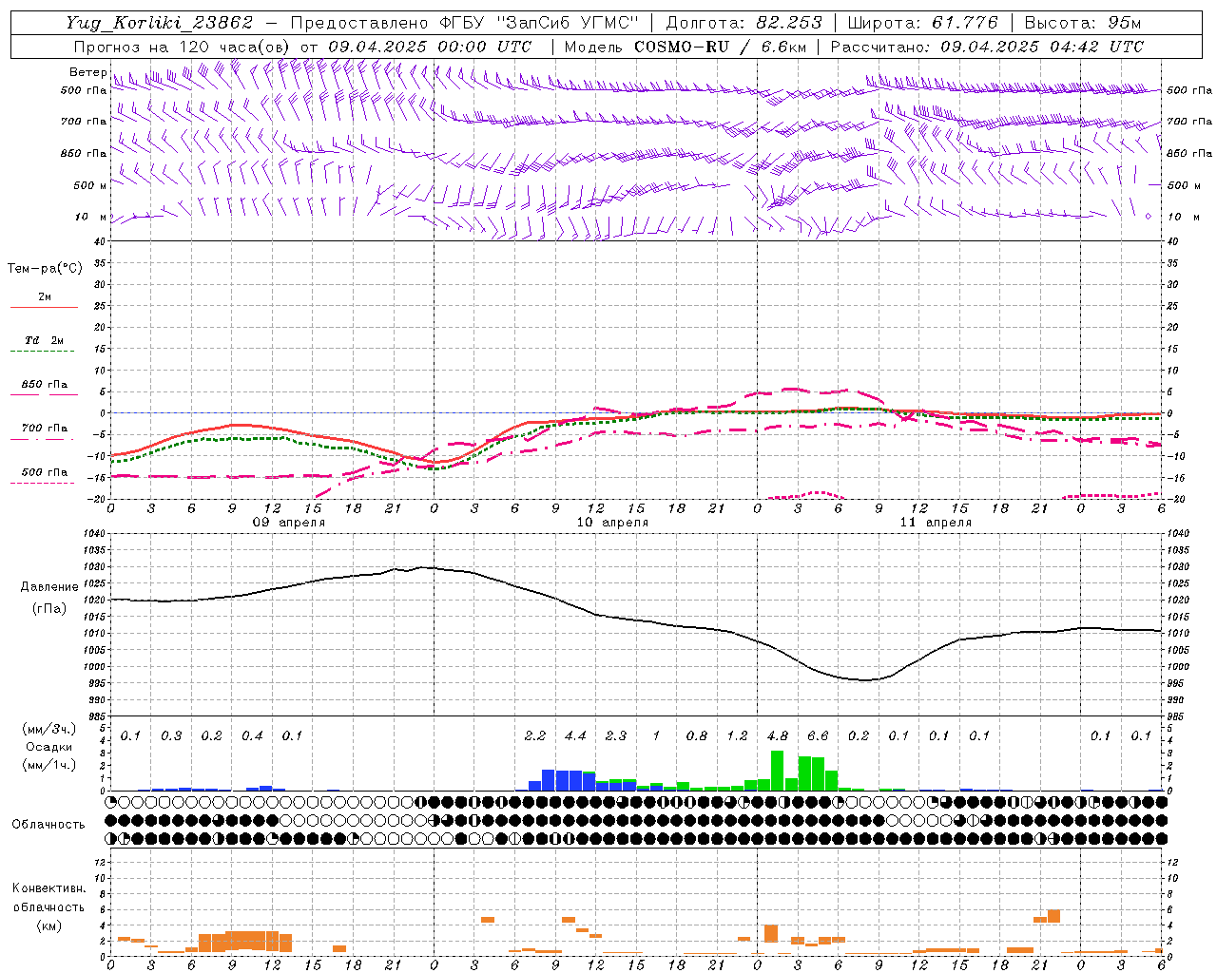Click the 'Ветер' wind panel label
The width and height of the screenshot is (1217, 973).
coord(87,72)
